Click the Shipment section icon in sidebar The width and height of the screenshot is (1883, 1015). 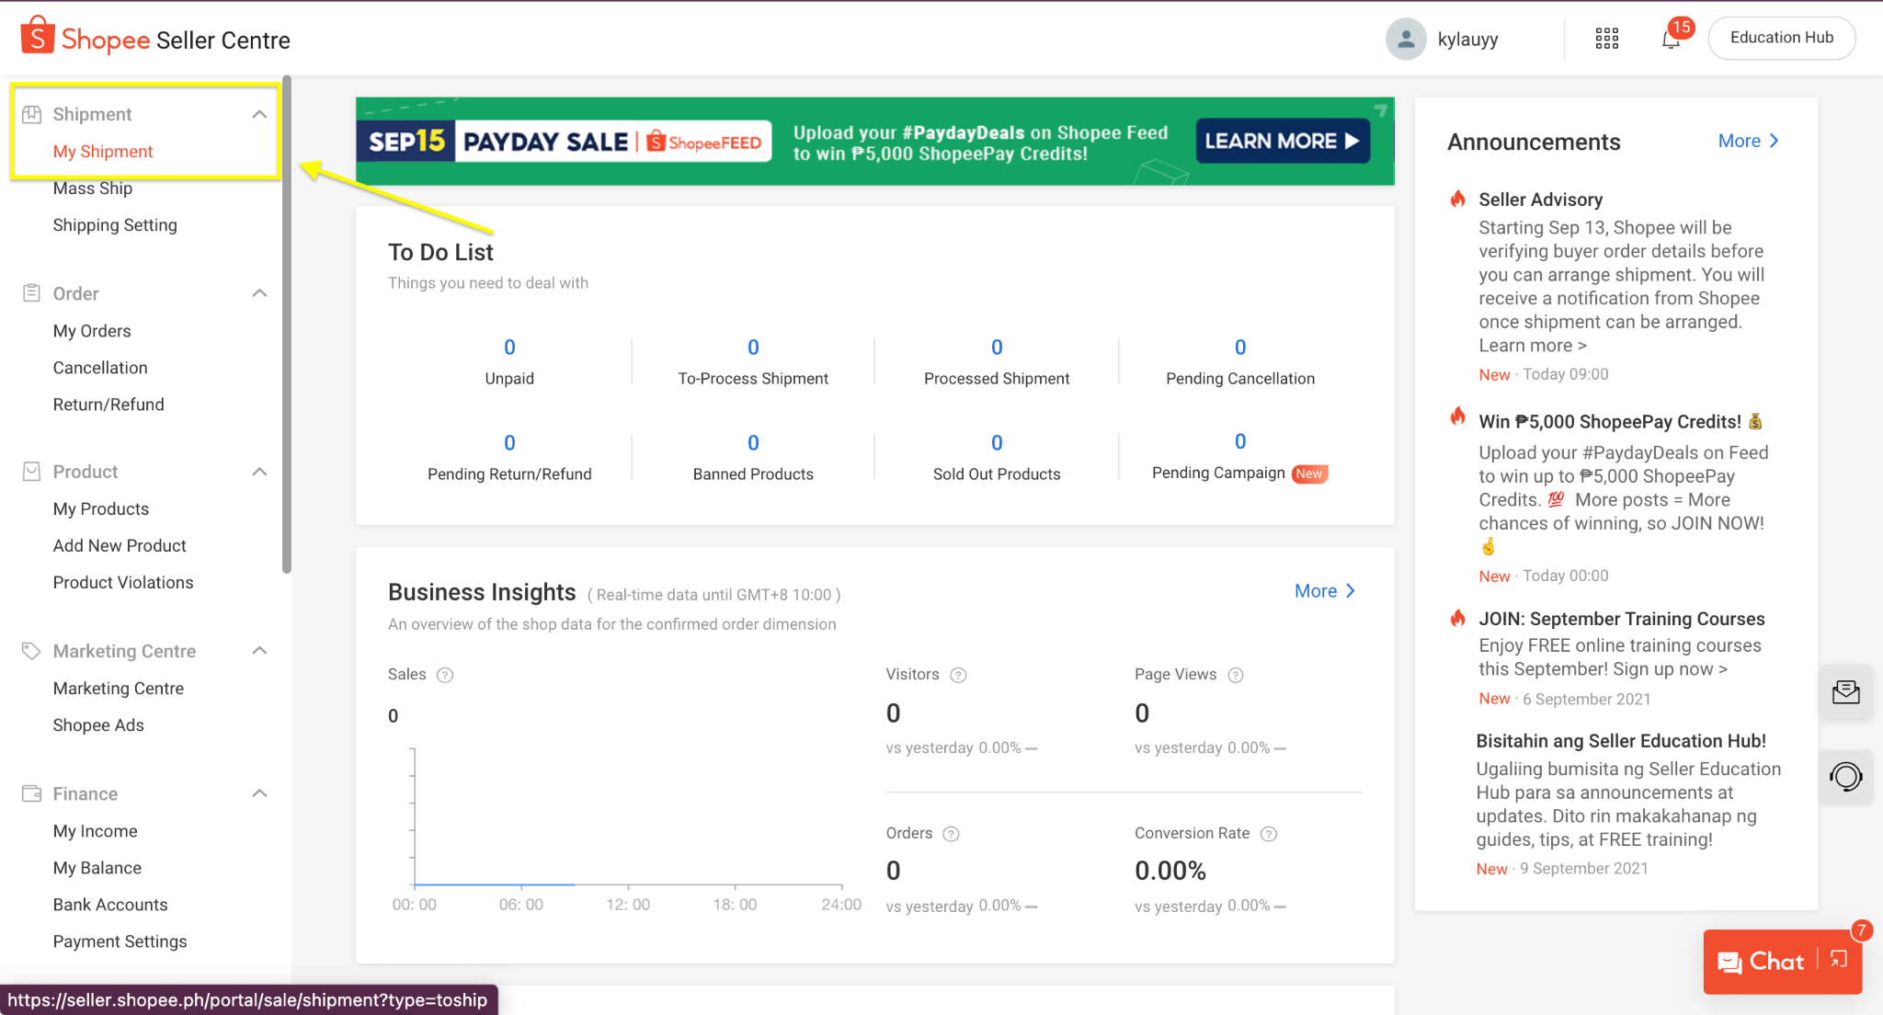32,114
